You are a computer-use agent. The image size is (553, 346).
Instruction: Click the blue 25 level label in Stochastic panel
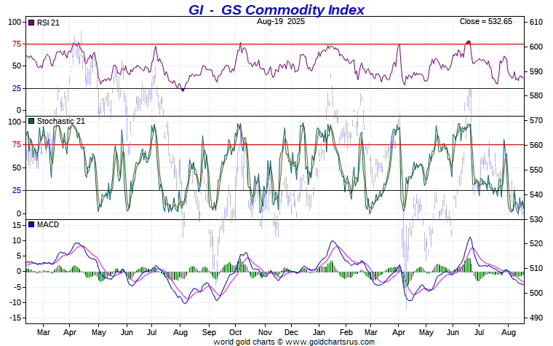point(17,191)
